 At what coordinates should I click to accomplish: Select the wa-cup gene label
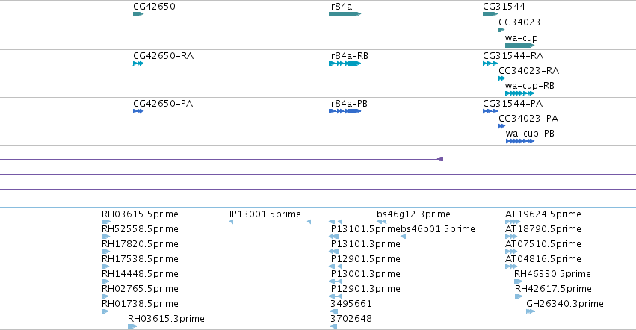[521, 38]
